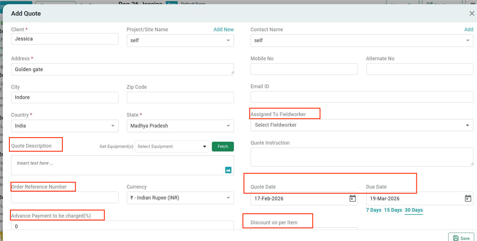
Task: Close the Add Quote dialog
Action: (x=472, y=13)
